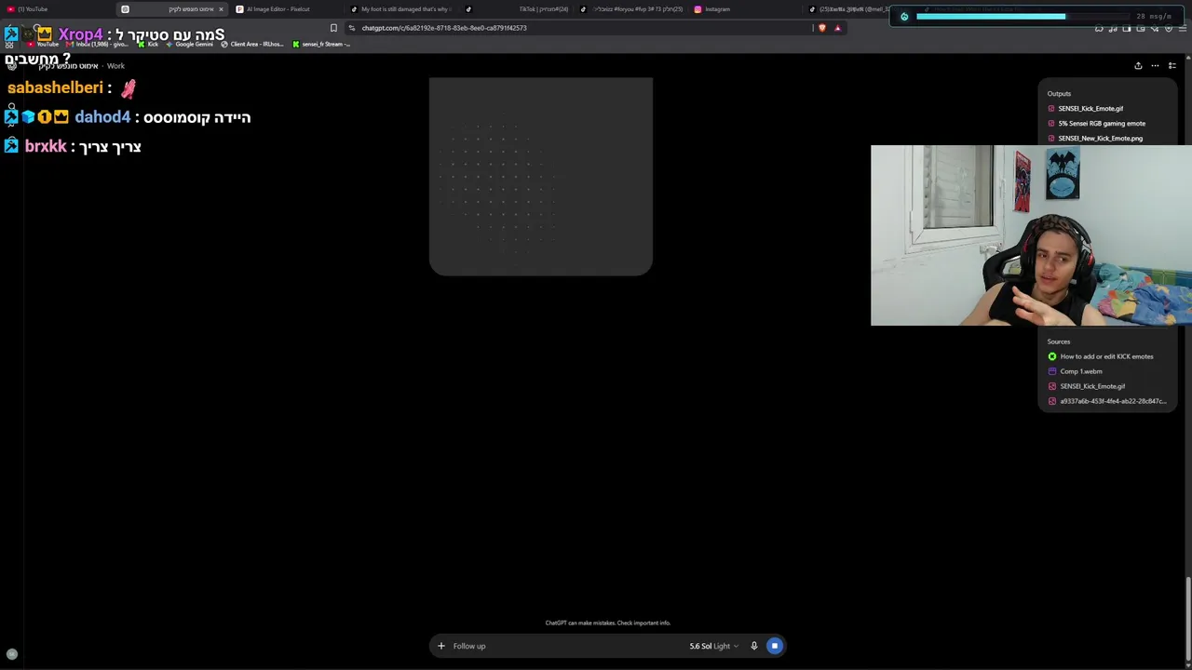Click the image icon beside SENSEI_New_Kick_Emote.png
The height and width of the screenshot is (670, 1192).
coord(1051,139)
